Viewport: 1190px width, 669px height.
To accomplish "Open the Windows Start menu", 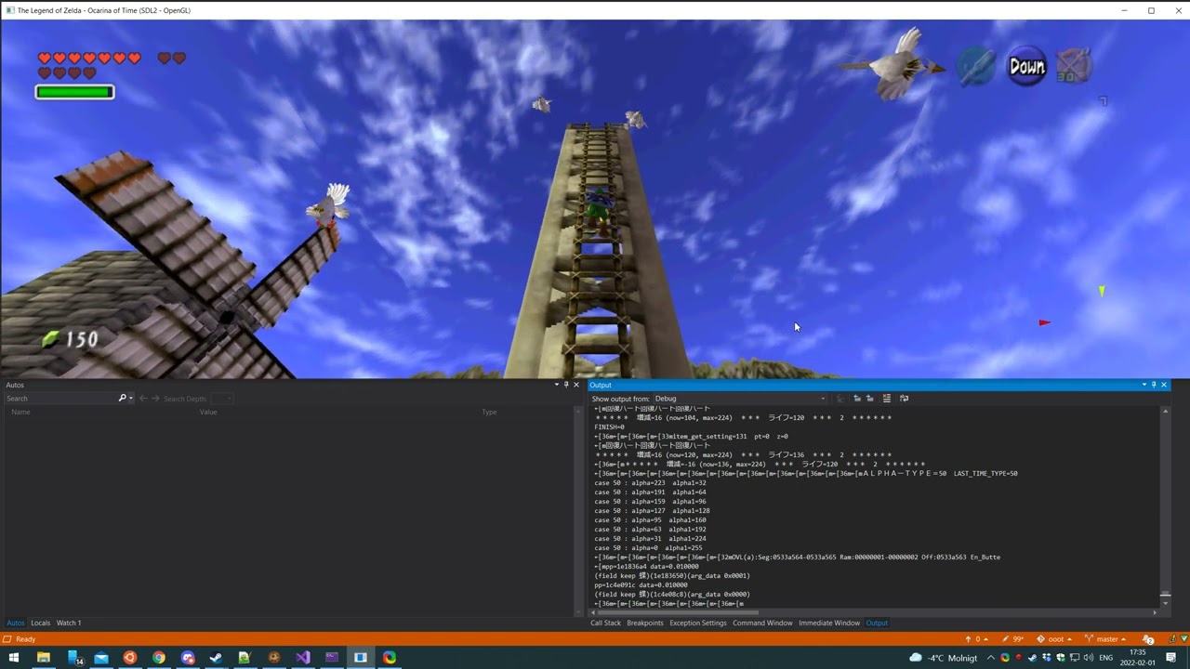I will click(14, 658).
